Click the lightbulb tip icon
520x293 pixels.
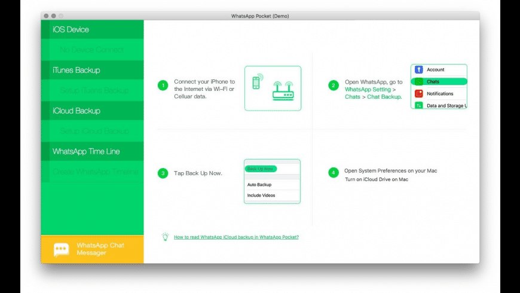tap(165, 237)
